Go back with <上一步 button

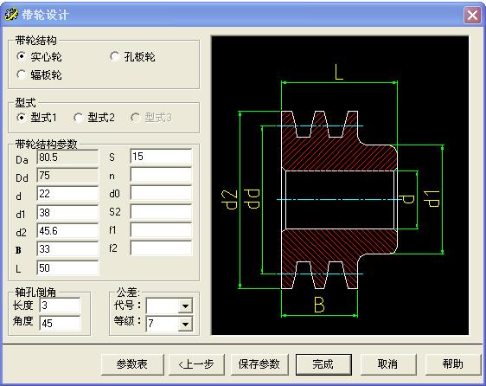pos(196,364)
